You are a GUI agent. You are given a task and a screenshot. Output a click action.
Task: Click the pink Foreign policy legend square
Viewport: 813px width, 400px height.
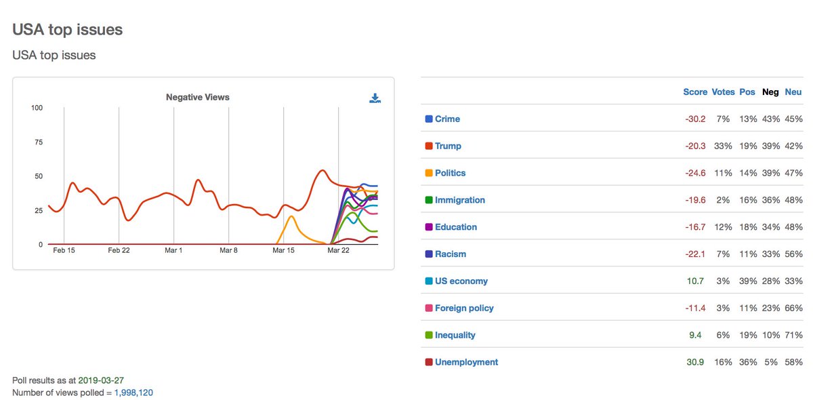429,308
